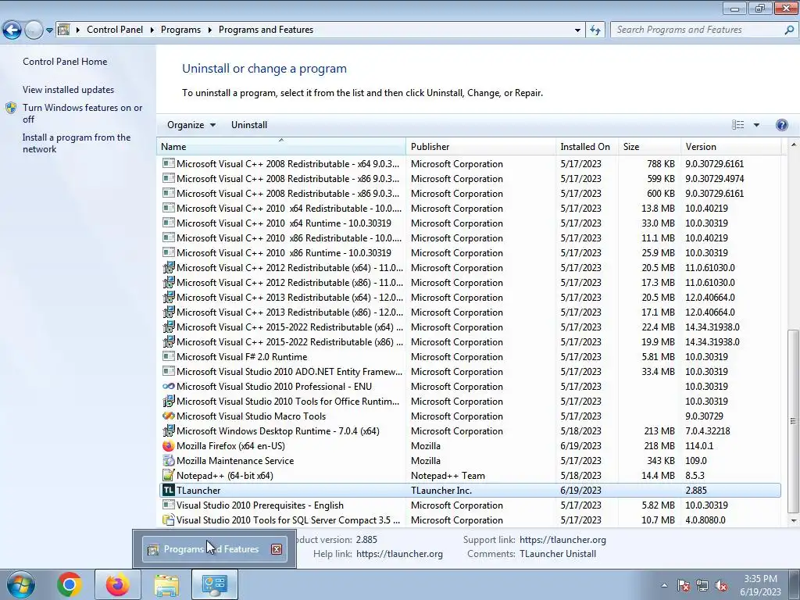Click the shield icon beside Windows features

click(x=11, y=108)
